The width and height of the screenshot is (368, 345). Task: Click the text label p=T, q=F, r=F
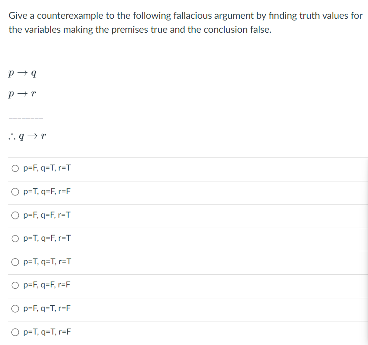click(46, 192)
